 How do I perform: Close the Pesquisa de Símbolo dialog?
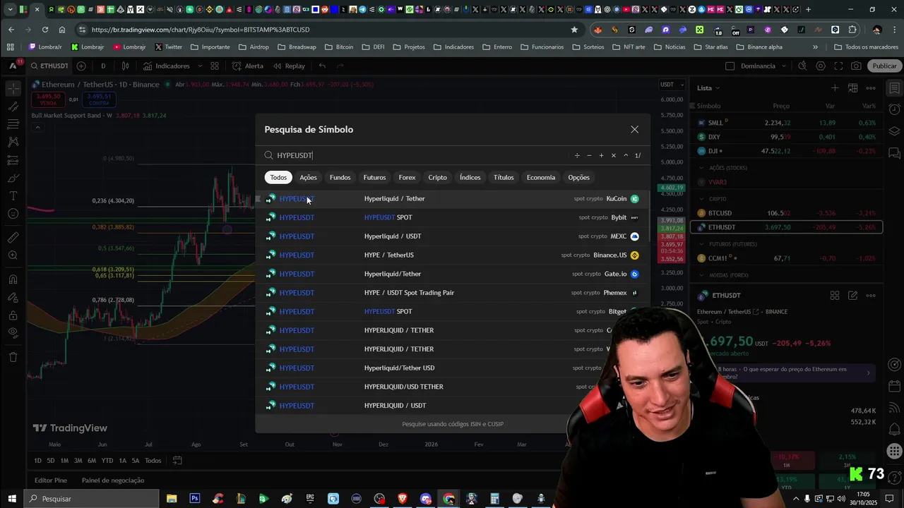pyautogui.click(x=634, y=129)
